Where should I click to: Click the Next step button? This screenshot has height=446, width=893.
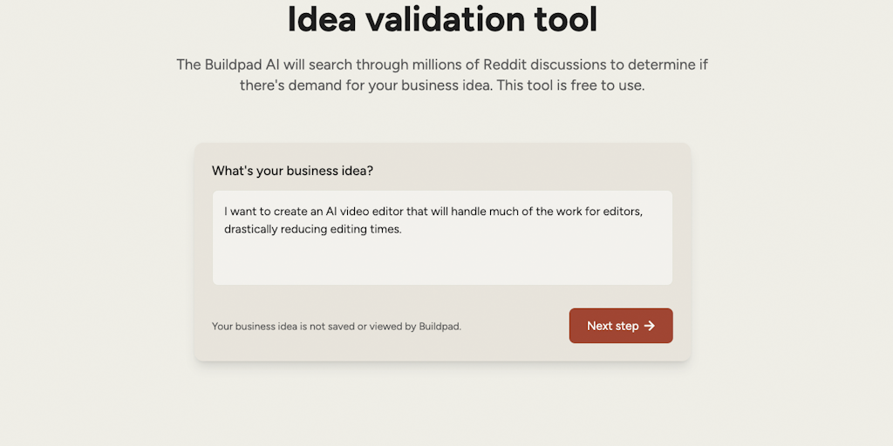[x=621, y=326]
